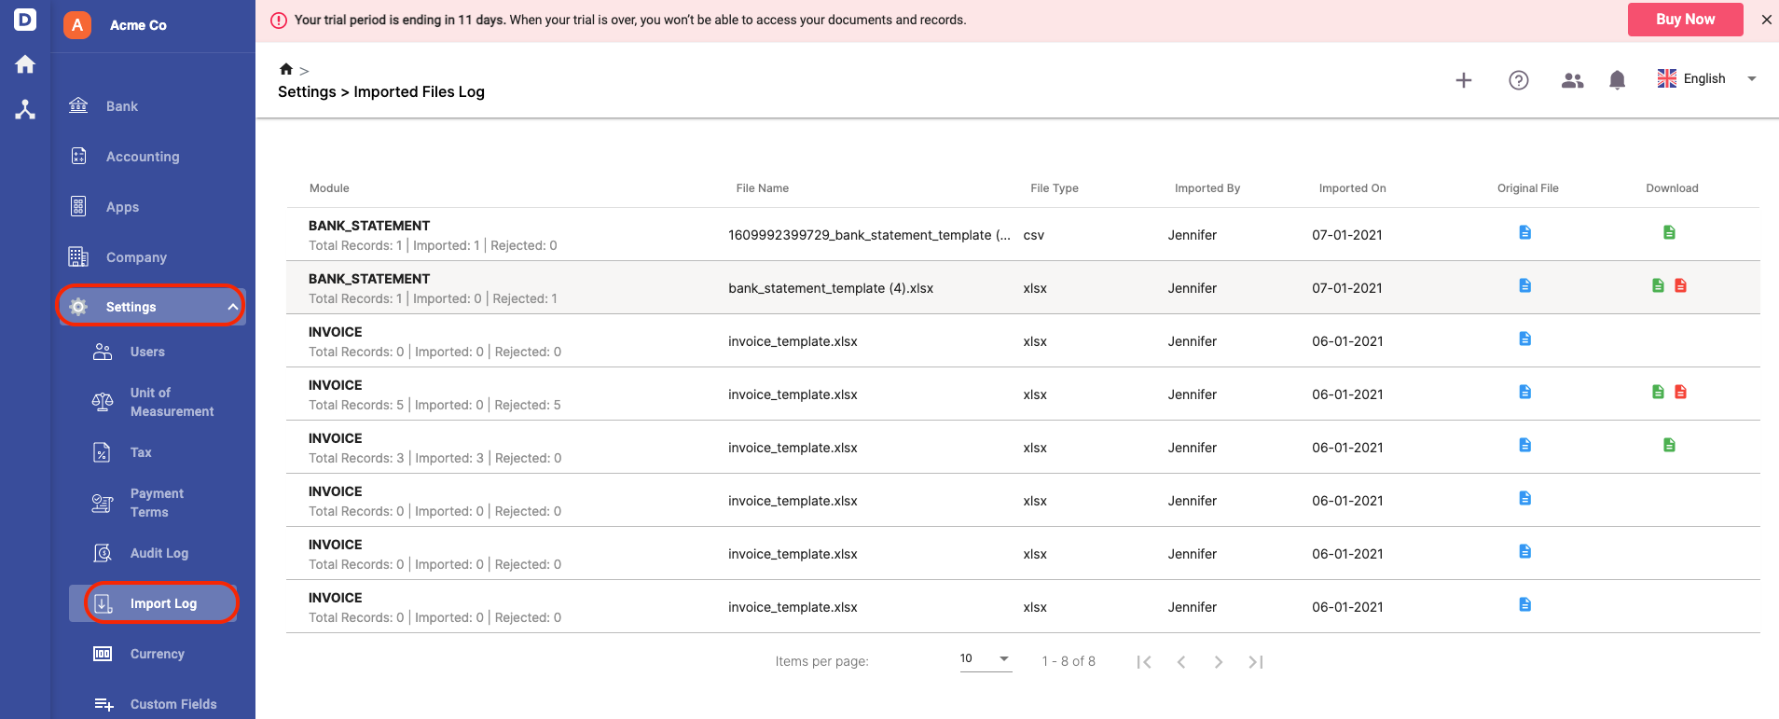Image resolution: width=1779 pixels, height=719 pixels.
Task: Download red rejected file for invoice with 5 rejected
Action: 1681,392
